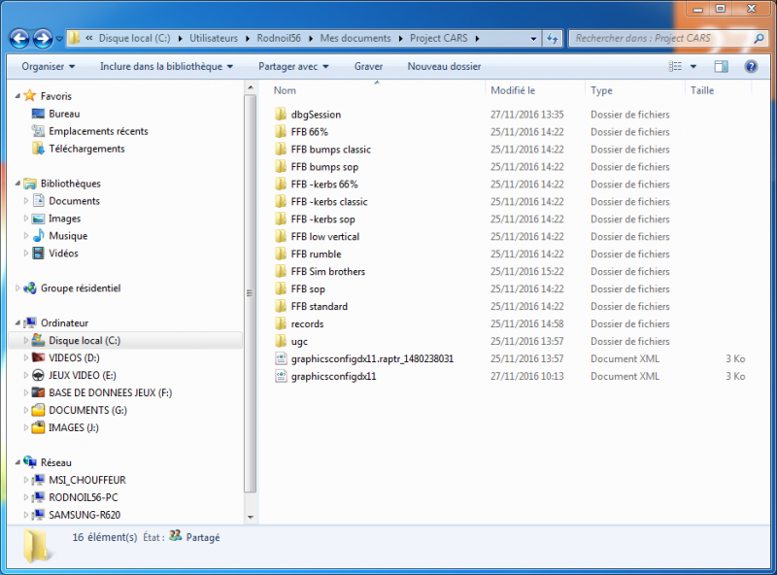
Task: Click the Back navigation arrow
Action: click(19, 39)
